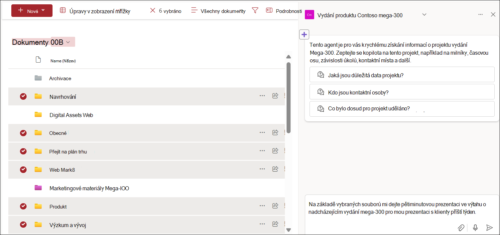Open the Web Mark8 folder

click(x=62, y=170)
